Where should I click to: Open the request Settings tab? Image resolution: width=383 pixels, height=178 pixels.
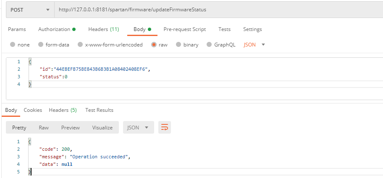pos(252,29)
